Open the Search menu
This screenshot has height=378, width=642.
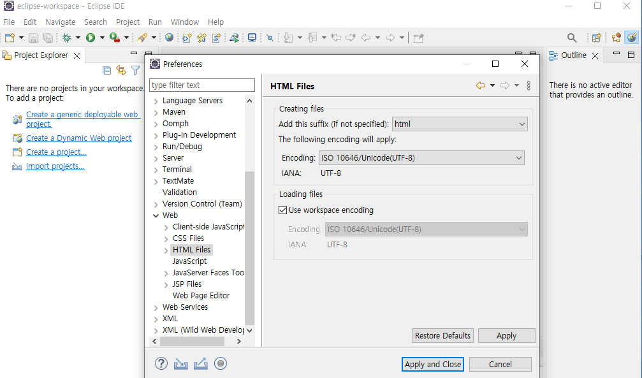pos(96,22)
